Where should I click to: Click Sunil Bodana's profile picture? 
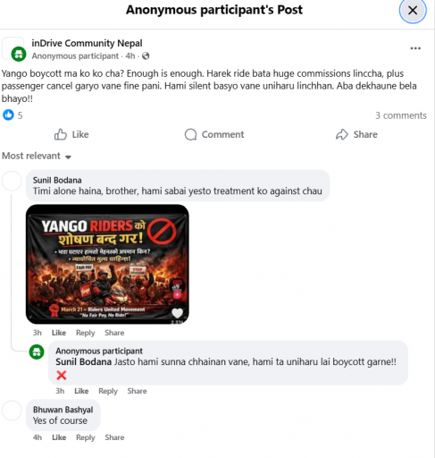[12, 181]
